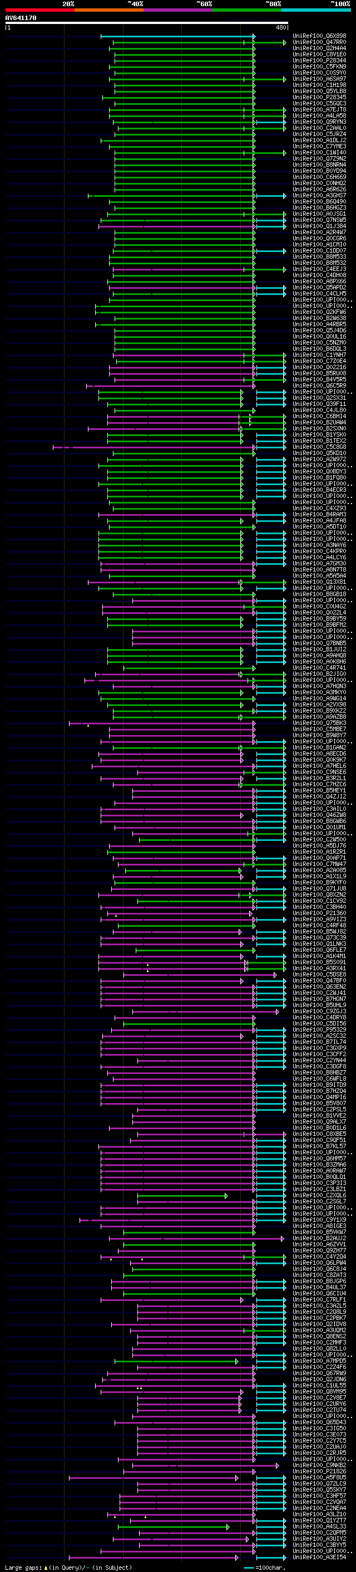Select hit UniRef100_B8NRN4
The width and height of the screenshot is (356, 1572).
(319, 165)
